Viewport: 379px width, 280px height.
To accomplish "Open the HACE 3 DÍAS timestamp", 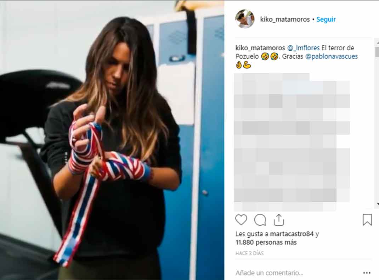I will (x=249, y=253).
